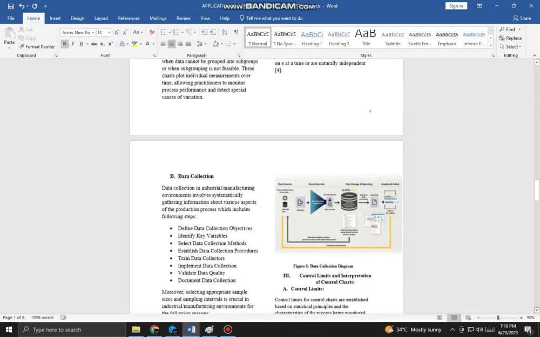Redo the last action

(x=35, y=6)
